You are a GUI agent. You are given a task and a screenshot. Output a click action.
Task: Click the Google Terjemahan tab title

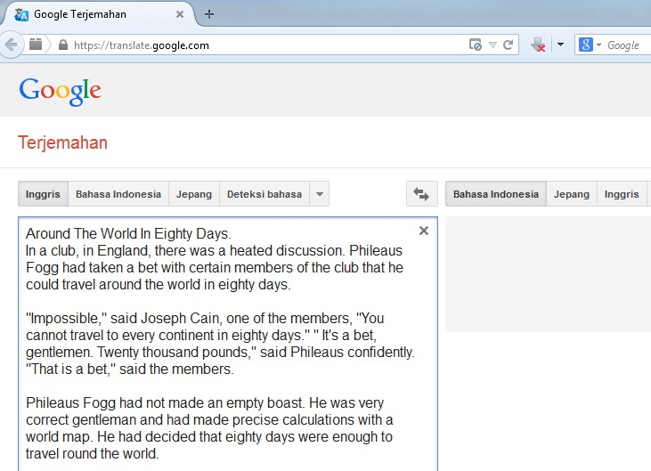click(x=80, y=14)
